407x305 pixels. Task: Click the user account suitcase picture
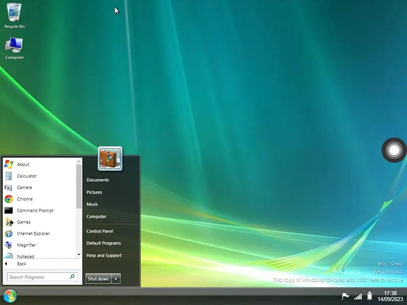(x=110, y=158)
